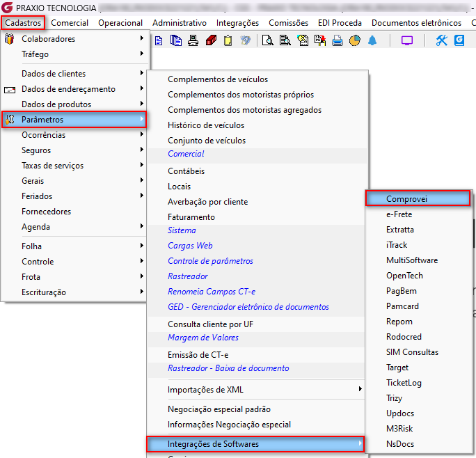Open the Comercial menu in menu bar

(x=70, y=23)
